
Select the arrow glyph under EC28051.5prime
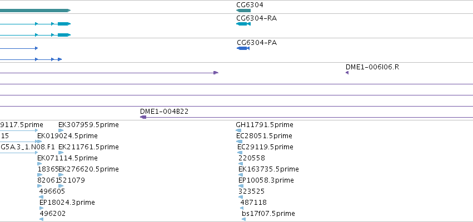pyautogui.click(x=239, y=142)
